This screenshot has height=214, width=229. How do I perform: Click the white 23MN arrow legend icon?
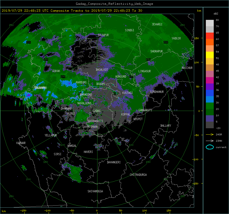(210, 141)
